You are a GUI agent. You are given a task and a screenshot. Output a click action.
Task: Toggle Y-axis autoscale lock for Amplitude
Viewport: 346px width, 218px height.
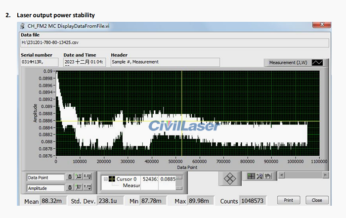coord(70,187)
